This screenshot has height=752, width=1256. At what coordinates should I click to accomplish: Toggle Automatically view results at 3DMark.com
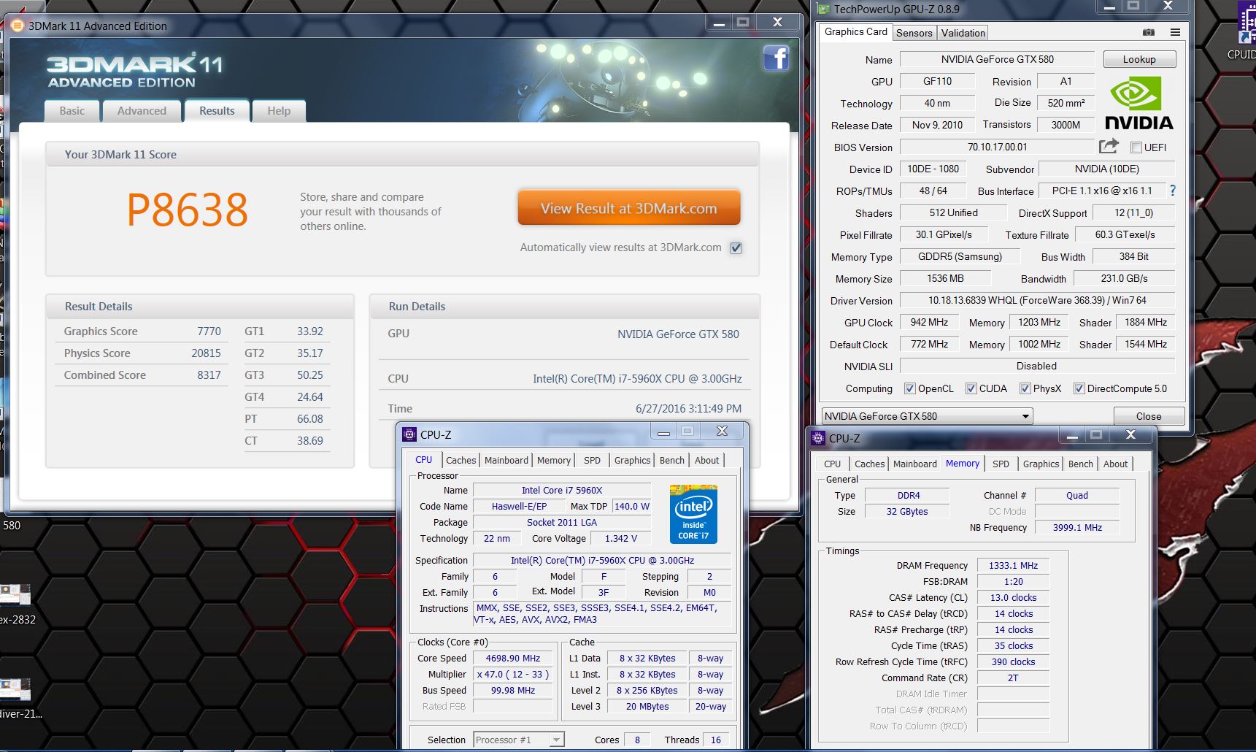click(736, 248)
